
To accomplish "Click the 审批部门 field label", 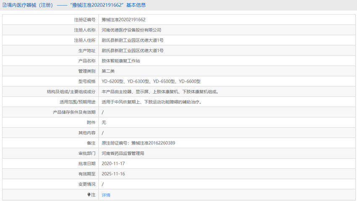I will point(87,153).
